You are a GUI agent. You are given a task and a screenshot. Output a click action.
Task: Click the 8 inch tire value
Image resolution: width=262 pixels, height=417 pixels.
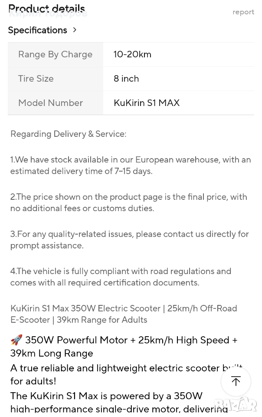coord(126,79)
